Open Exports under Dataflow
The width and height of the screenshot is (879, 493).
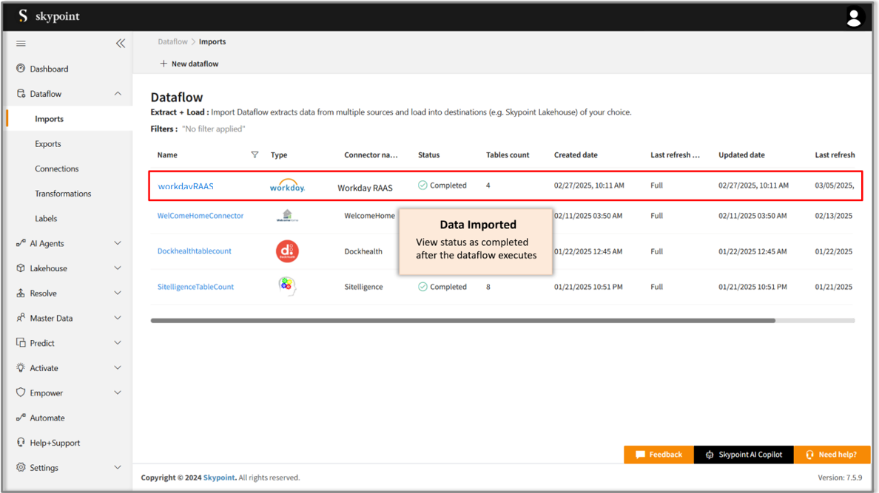(48, 144)
